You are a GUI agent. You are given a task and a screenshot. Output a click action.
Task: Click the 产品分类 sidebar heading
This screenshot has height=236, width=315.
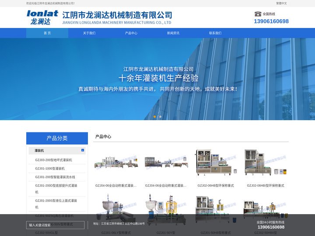point(57,138)
